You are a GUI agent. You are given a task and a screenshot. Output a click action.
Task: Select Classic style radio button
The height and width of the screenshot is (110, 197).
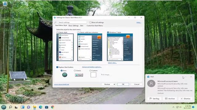[57, 32]
